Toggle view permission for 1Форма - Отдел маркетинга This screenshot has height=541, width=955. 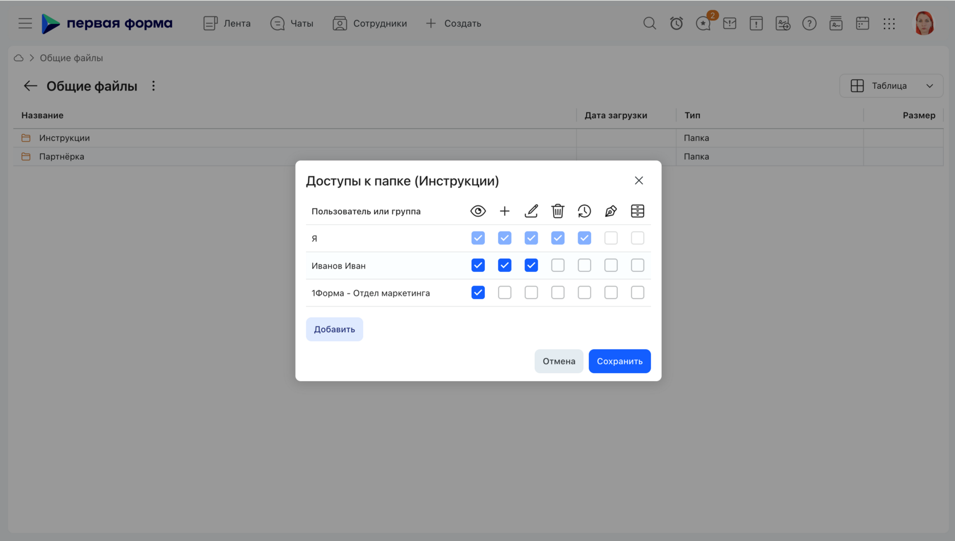coord(478,292)
